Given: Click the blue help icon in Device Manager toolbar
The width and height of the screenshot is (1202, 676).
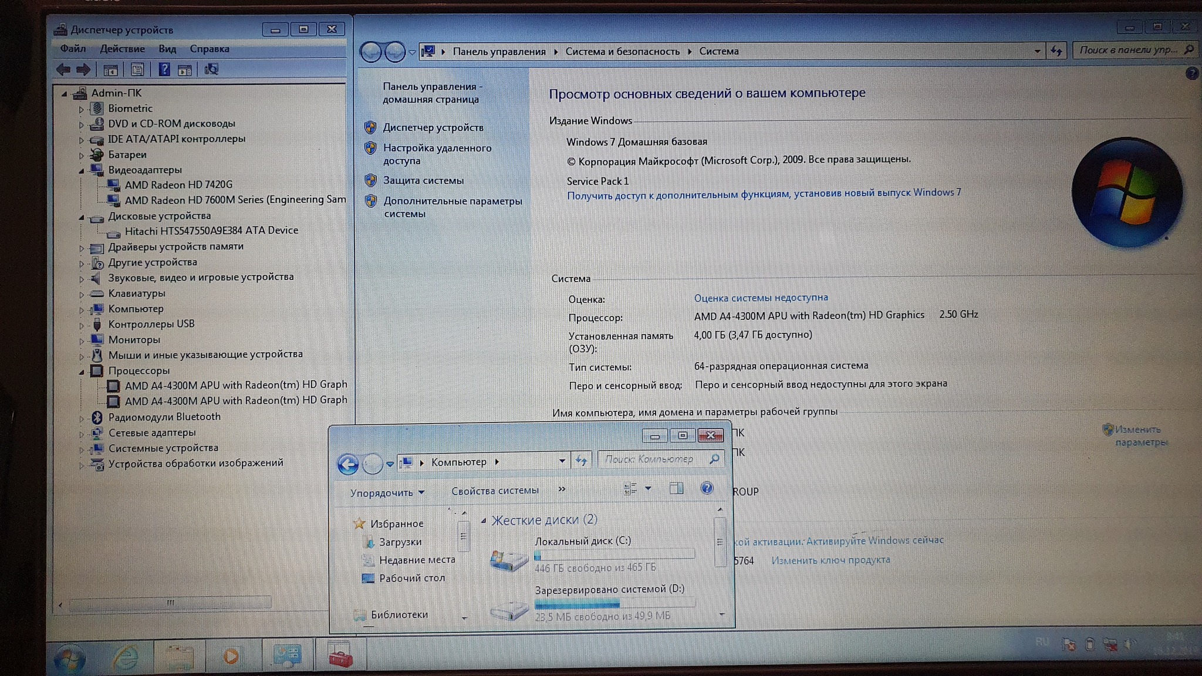Looking at the screenshot, I should click(164, 70).
